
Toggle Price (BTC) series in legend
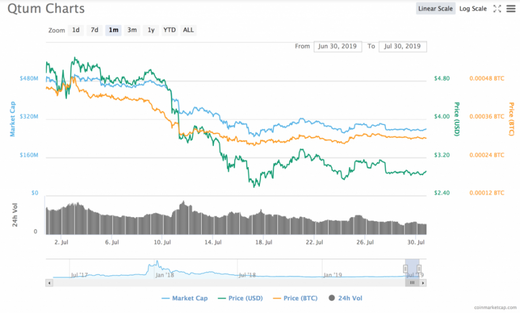click(x=295, y=298)
